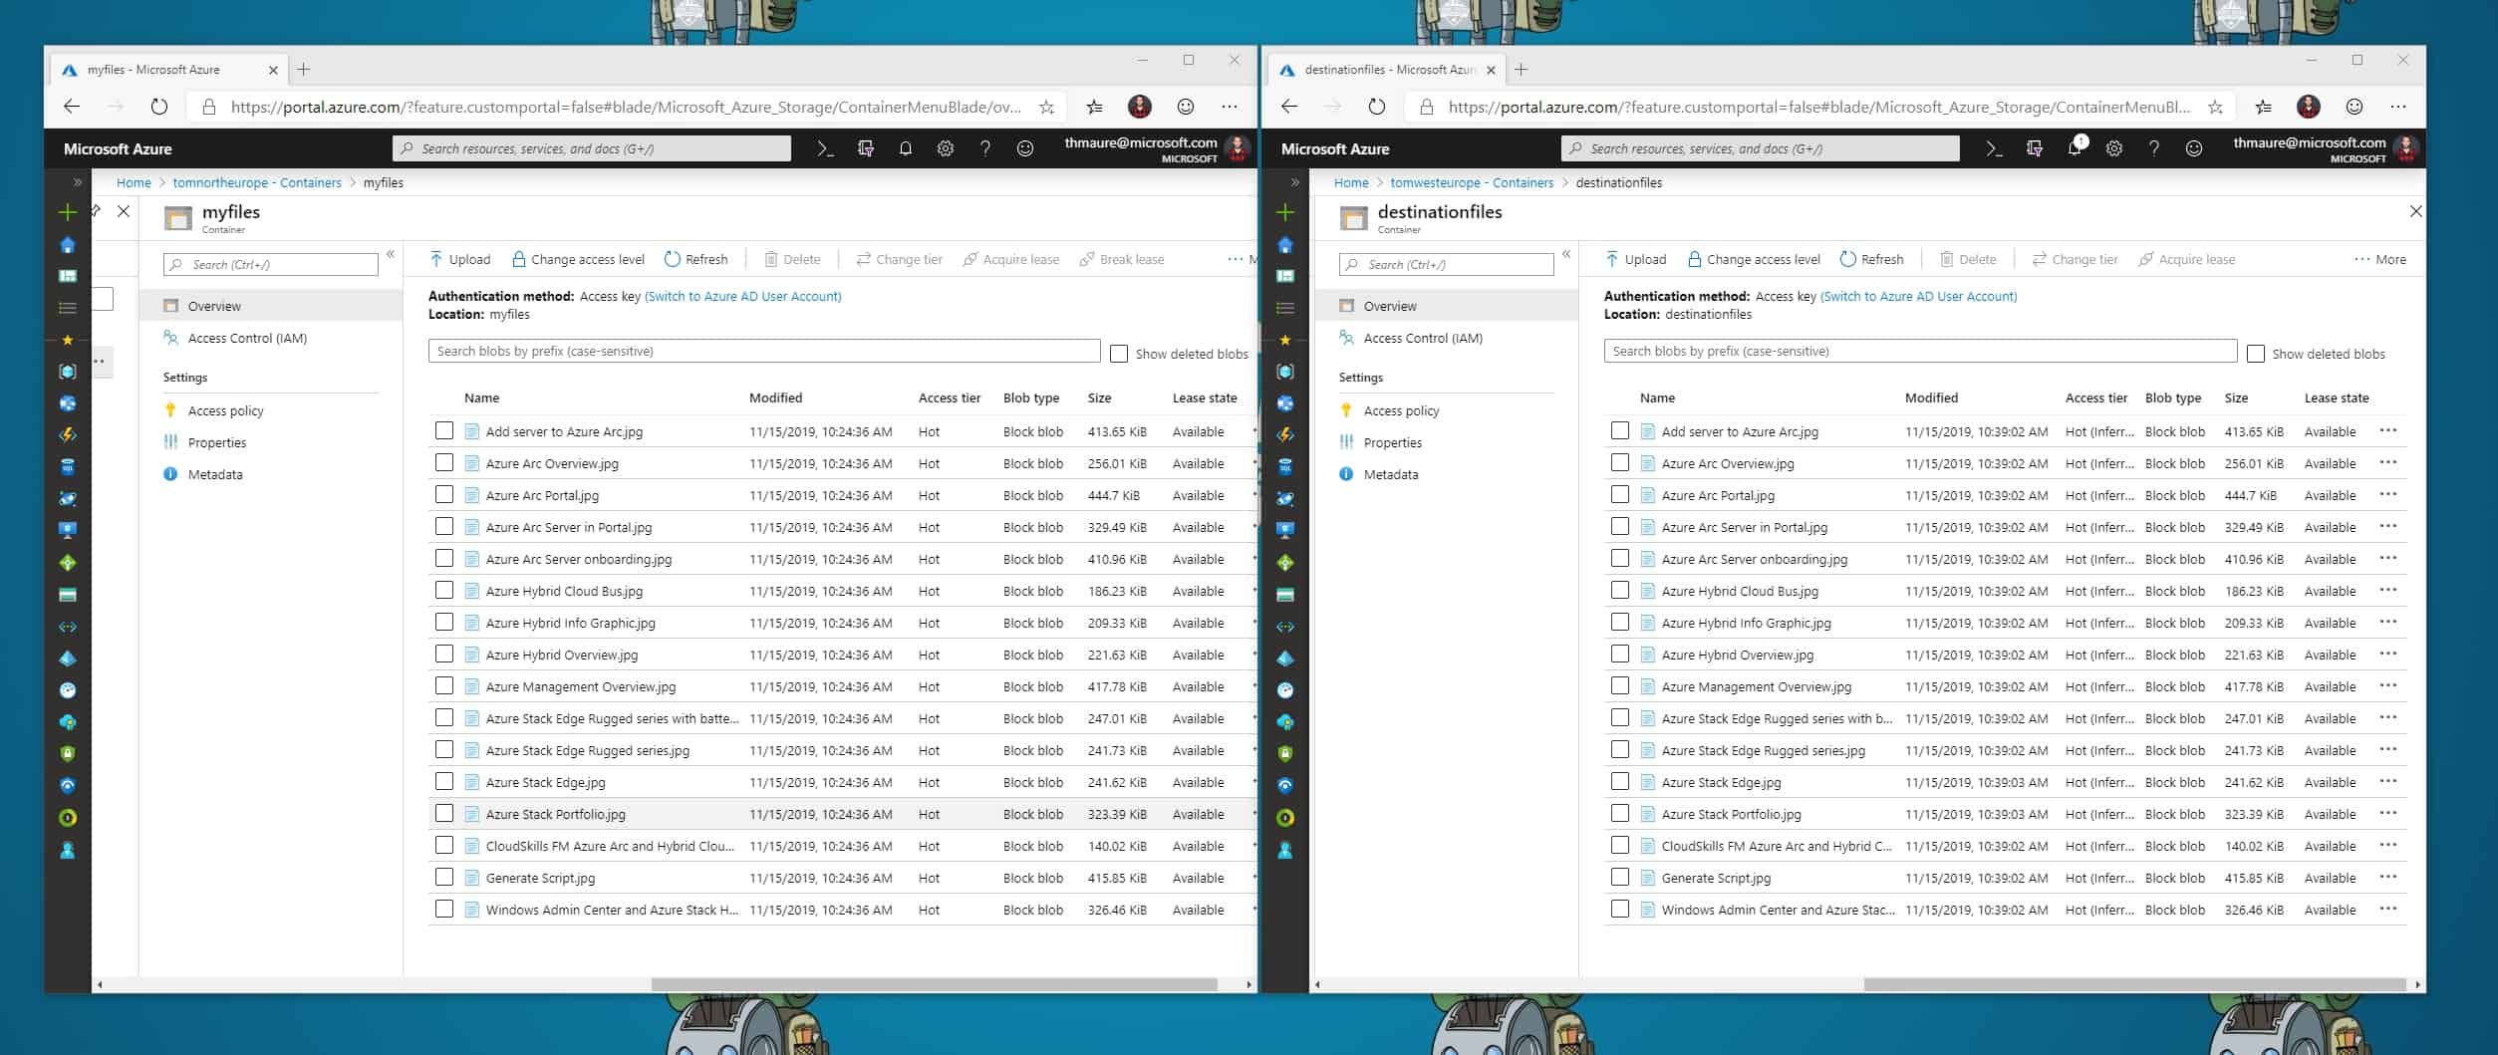Open row menu for Generate Script.jpg in destinationfiles
2498x1055 pixels.
click(x=2387, y=877)
